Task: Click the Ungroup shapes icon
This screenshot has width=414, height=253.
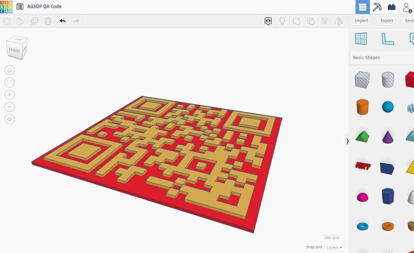Action: point(310,21)
